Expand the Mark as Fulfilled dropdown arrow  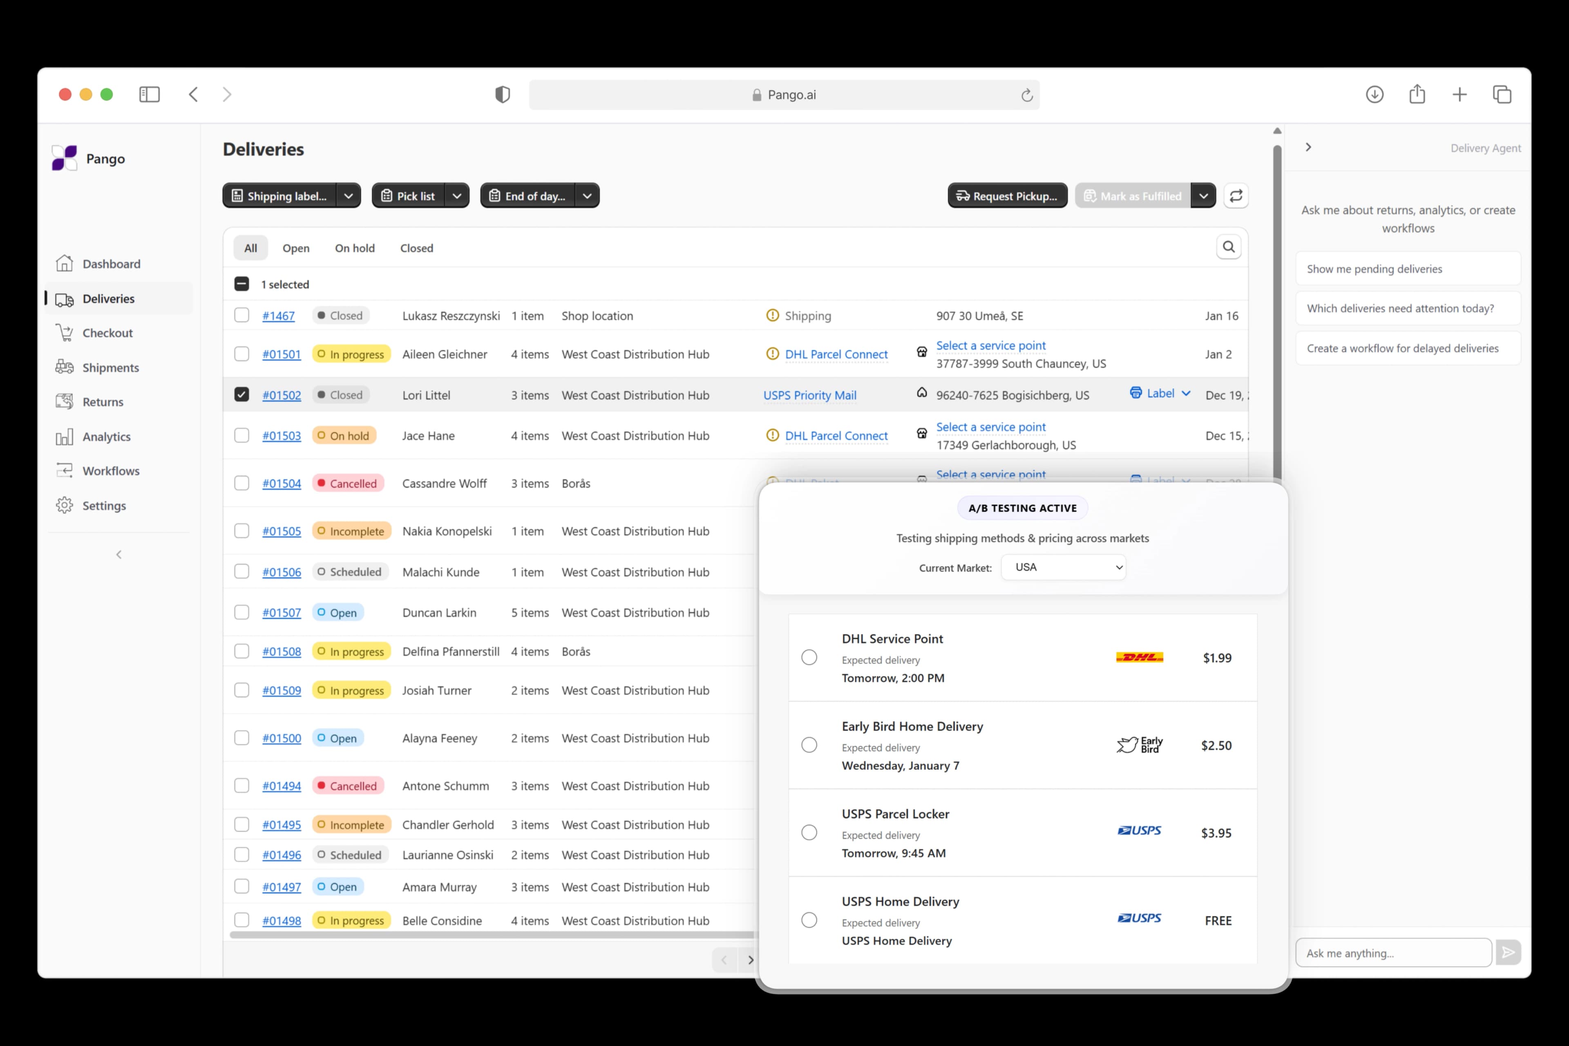click(1204, 195)
